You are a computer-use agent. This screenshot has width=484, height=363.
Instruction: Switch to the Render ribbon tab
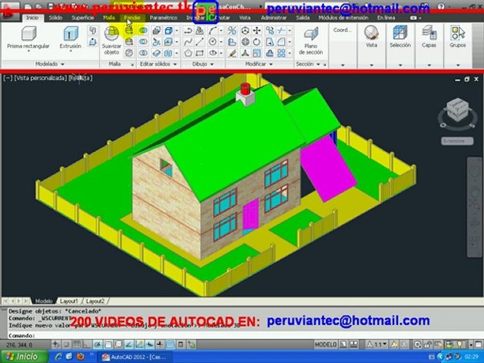[x=132, y=18]
